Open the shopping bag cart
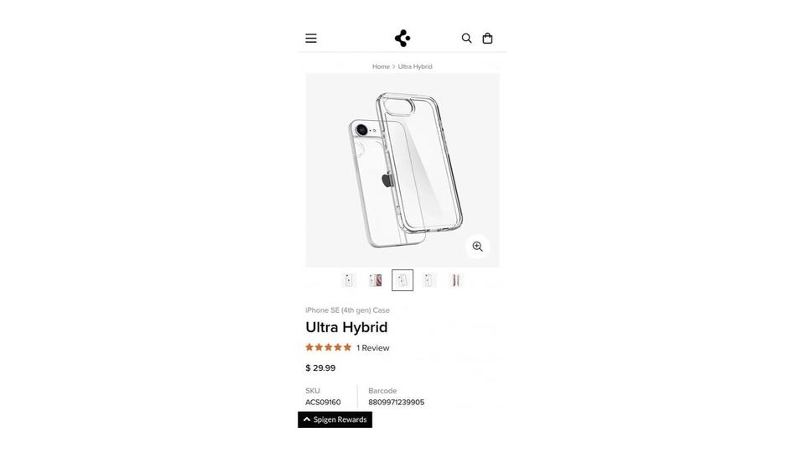The width and height of the screenshot is (805, 453). click(x=487, y=38)
